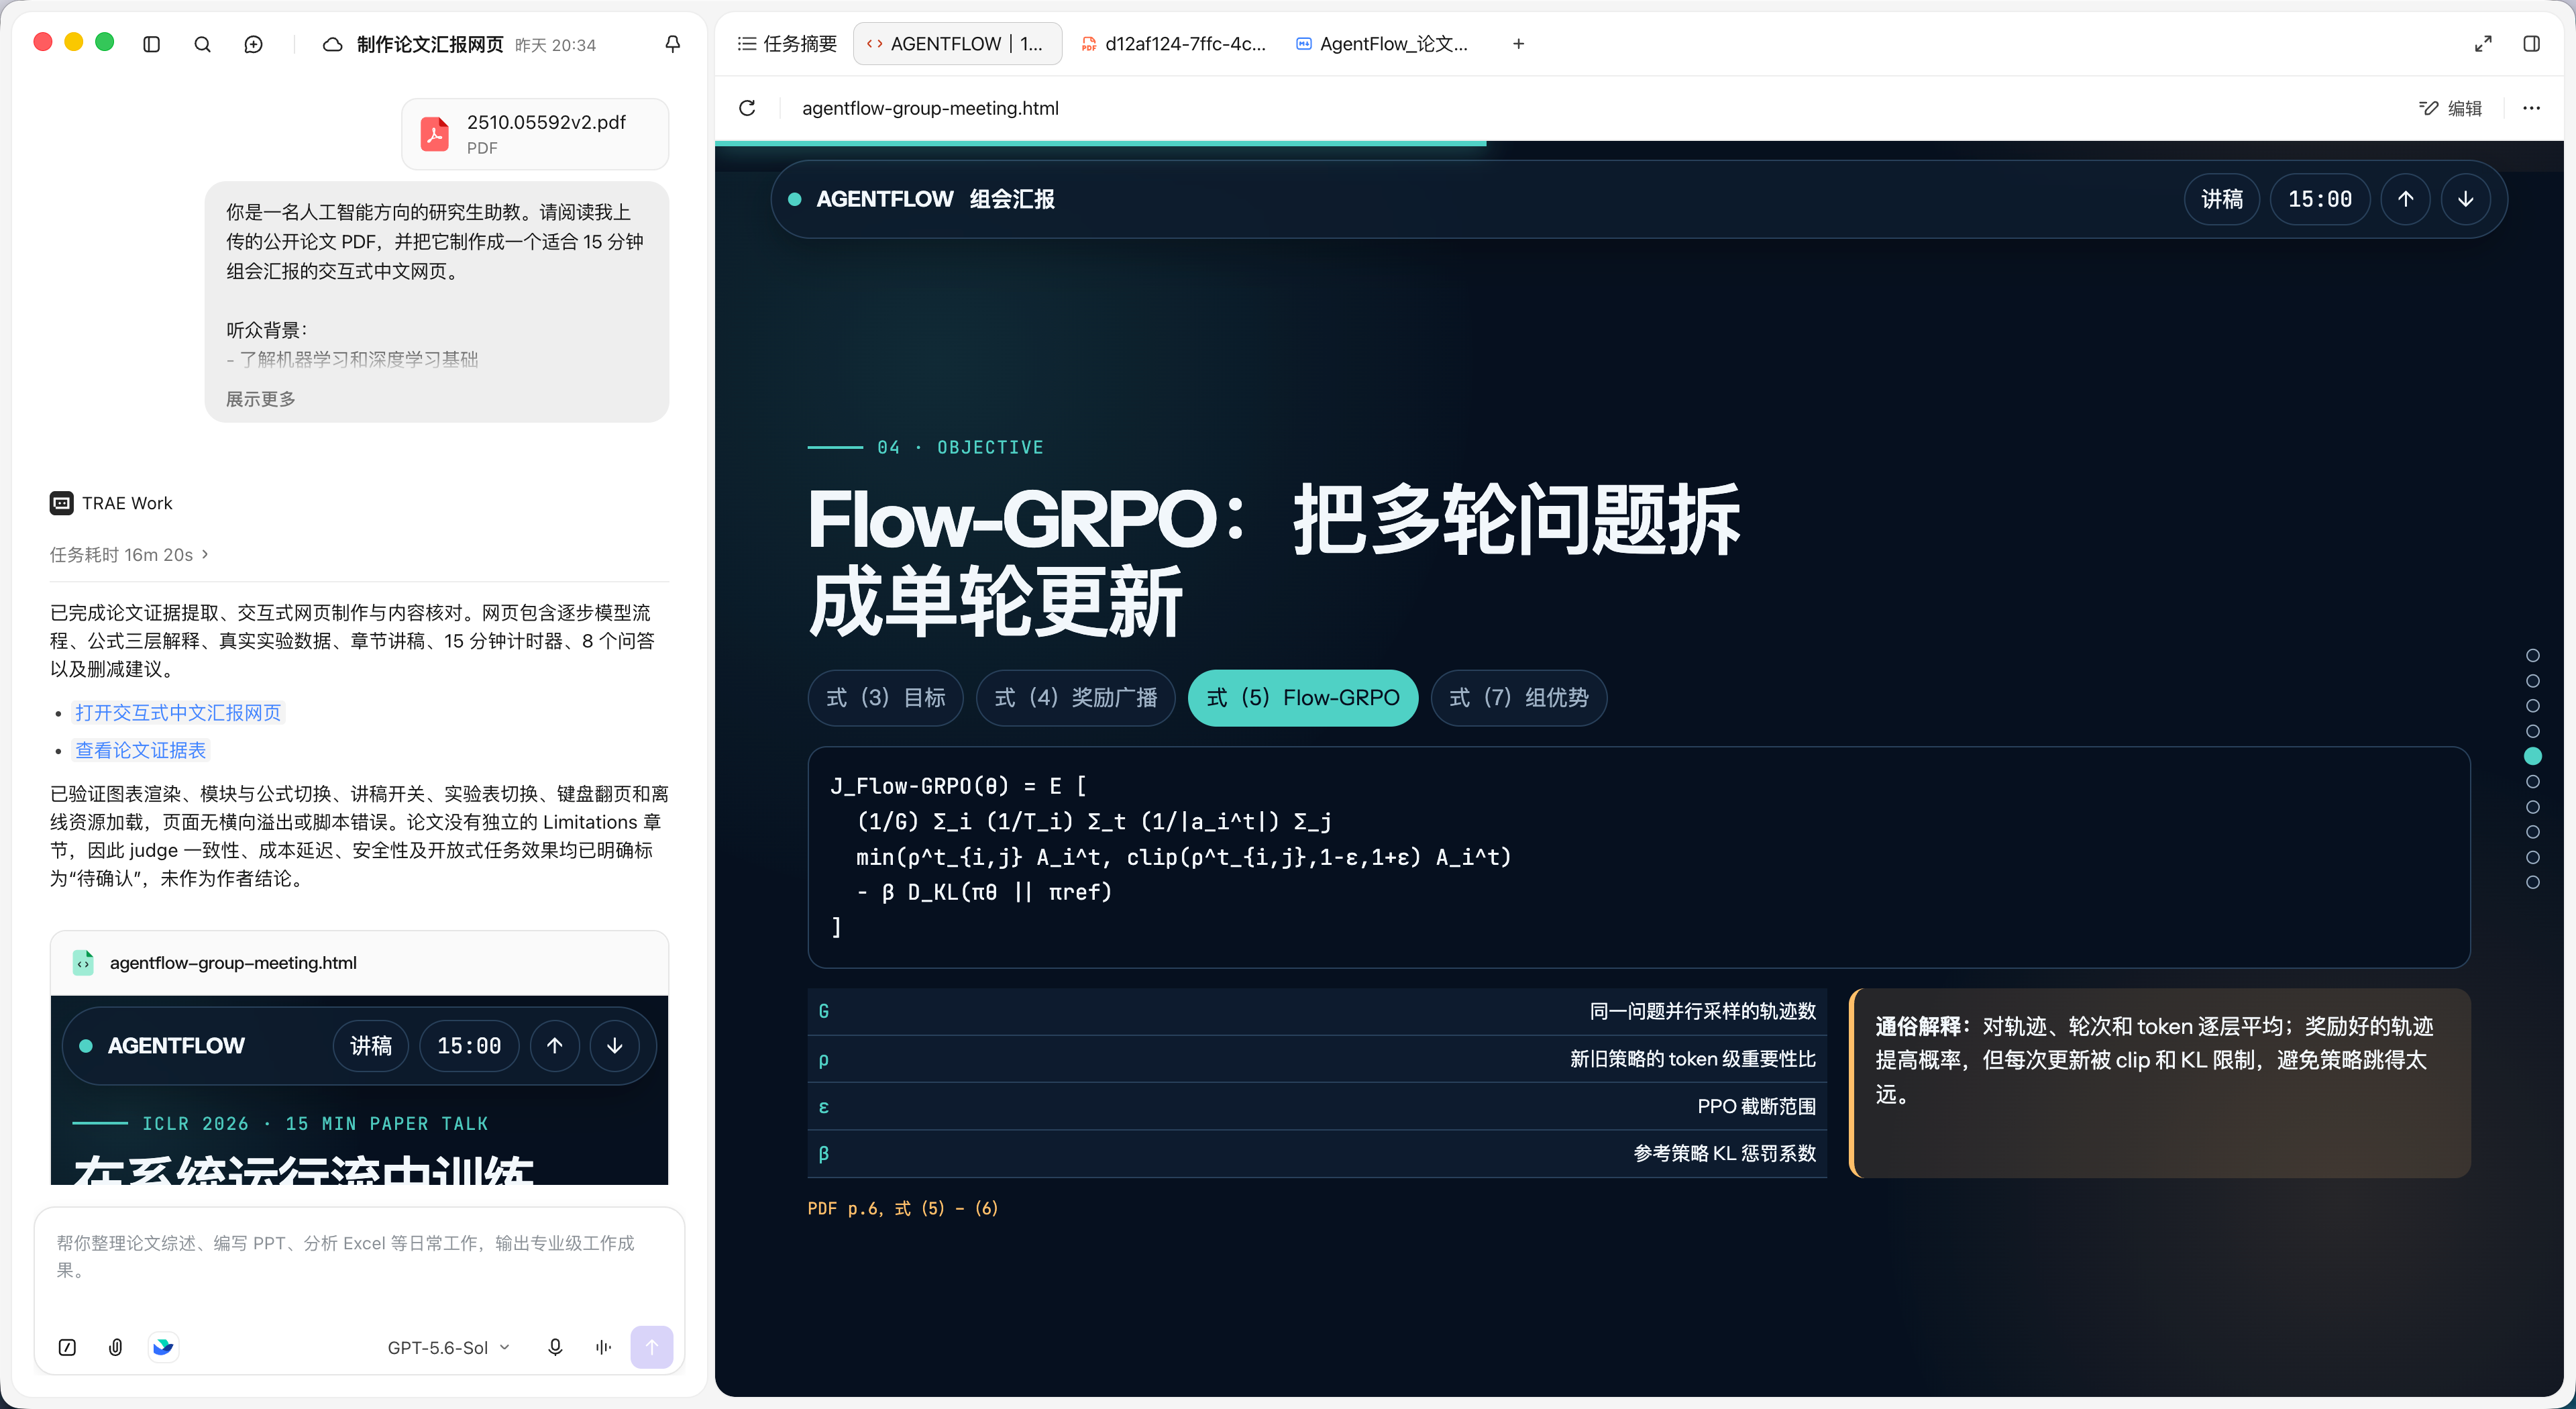This screenshot has width=2576, height=1409.
Task: Reload the agentflow-group-meeting.html preview
Action: pyautogui.click(x=747, y=108)
